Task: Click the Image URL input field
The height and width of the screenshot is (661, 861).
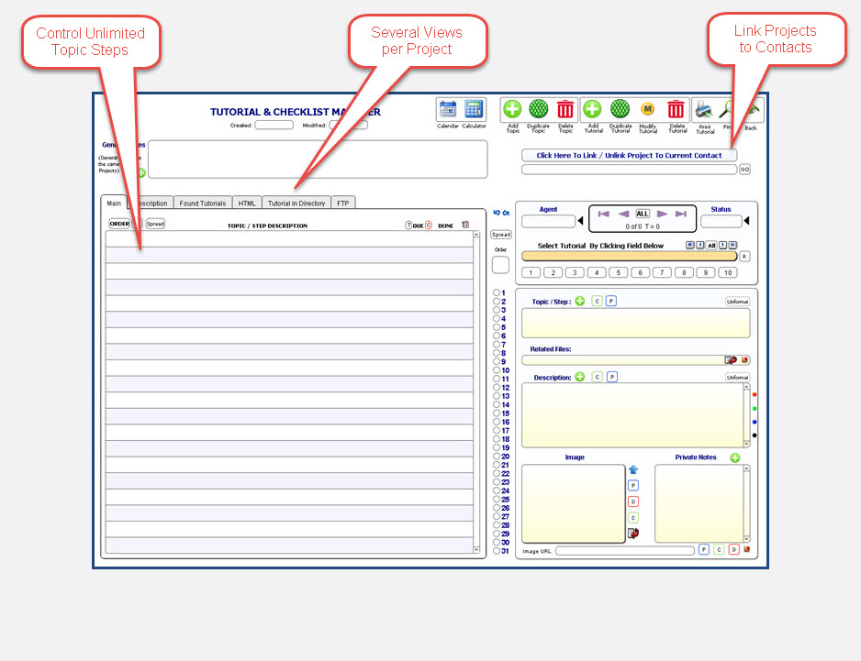Action: click(x=624, y=551)
